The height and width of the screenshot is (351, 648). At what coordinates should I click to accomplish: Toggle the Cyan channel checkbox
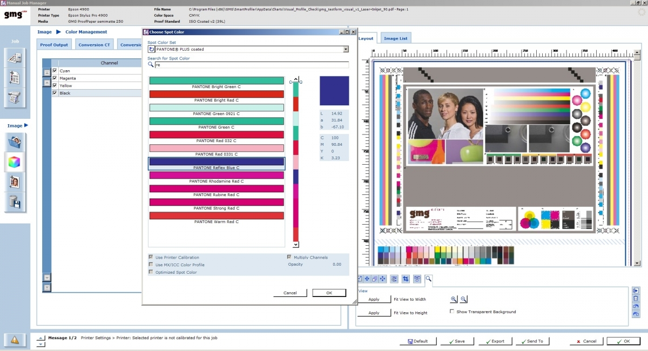click(55, 71)
